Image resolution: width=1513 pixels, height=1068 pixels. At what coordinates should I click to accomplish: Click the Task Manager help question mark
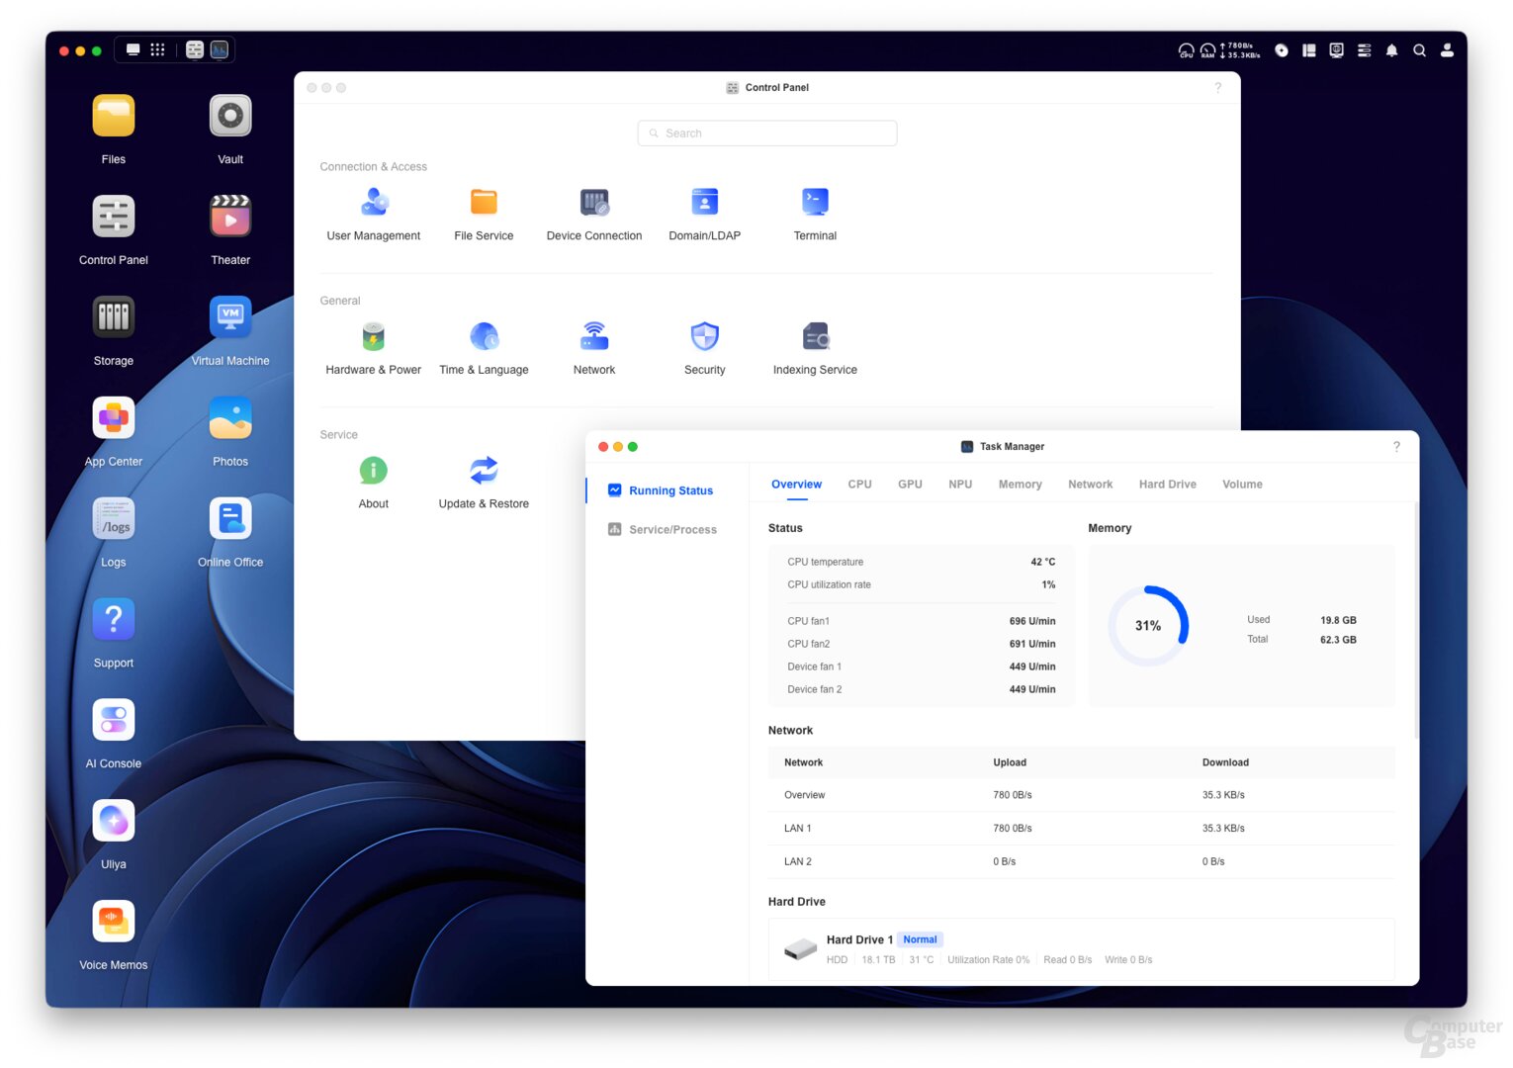(x=1396, y=447)
